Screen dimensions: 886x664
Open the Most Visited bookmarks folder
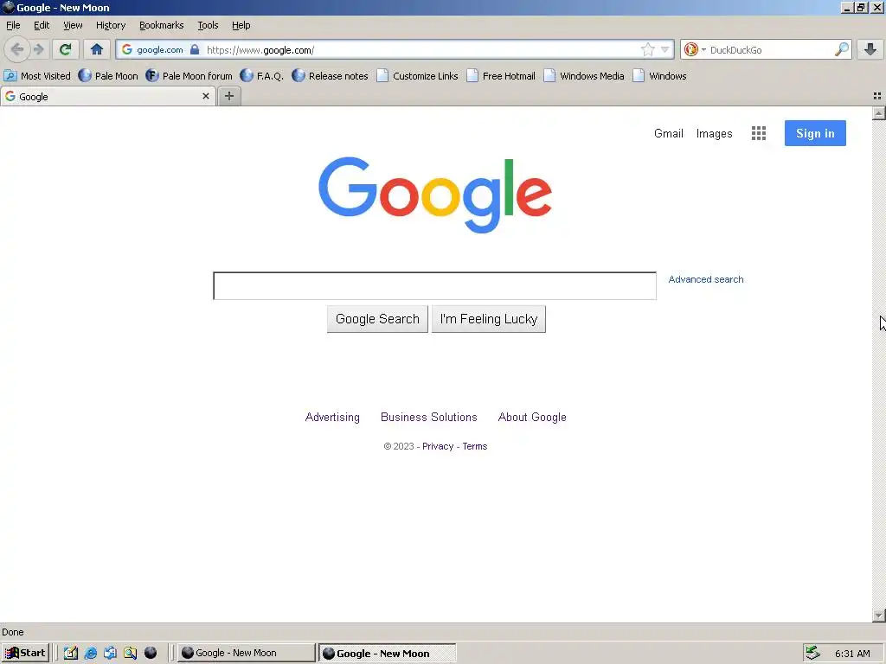(x=37, y=76)
